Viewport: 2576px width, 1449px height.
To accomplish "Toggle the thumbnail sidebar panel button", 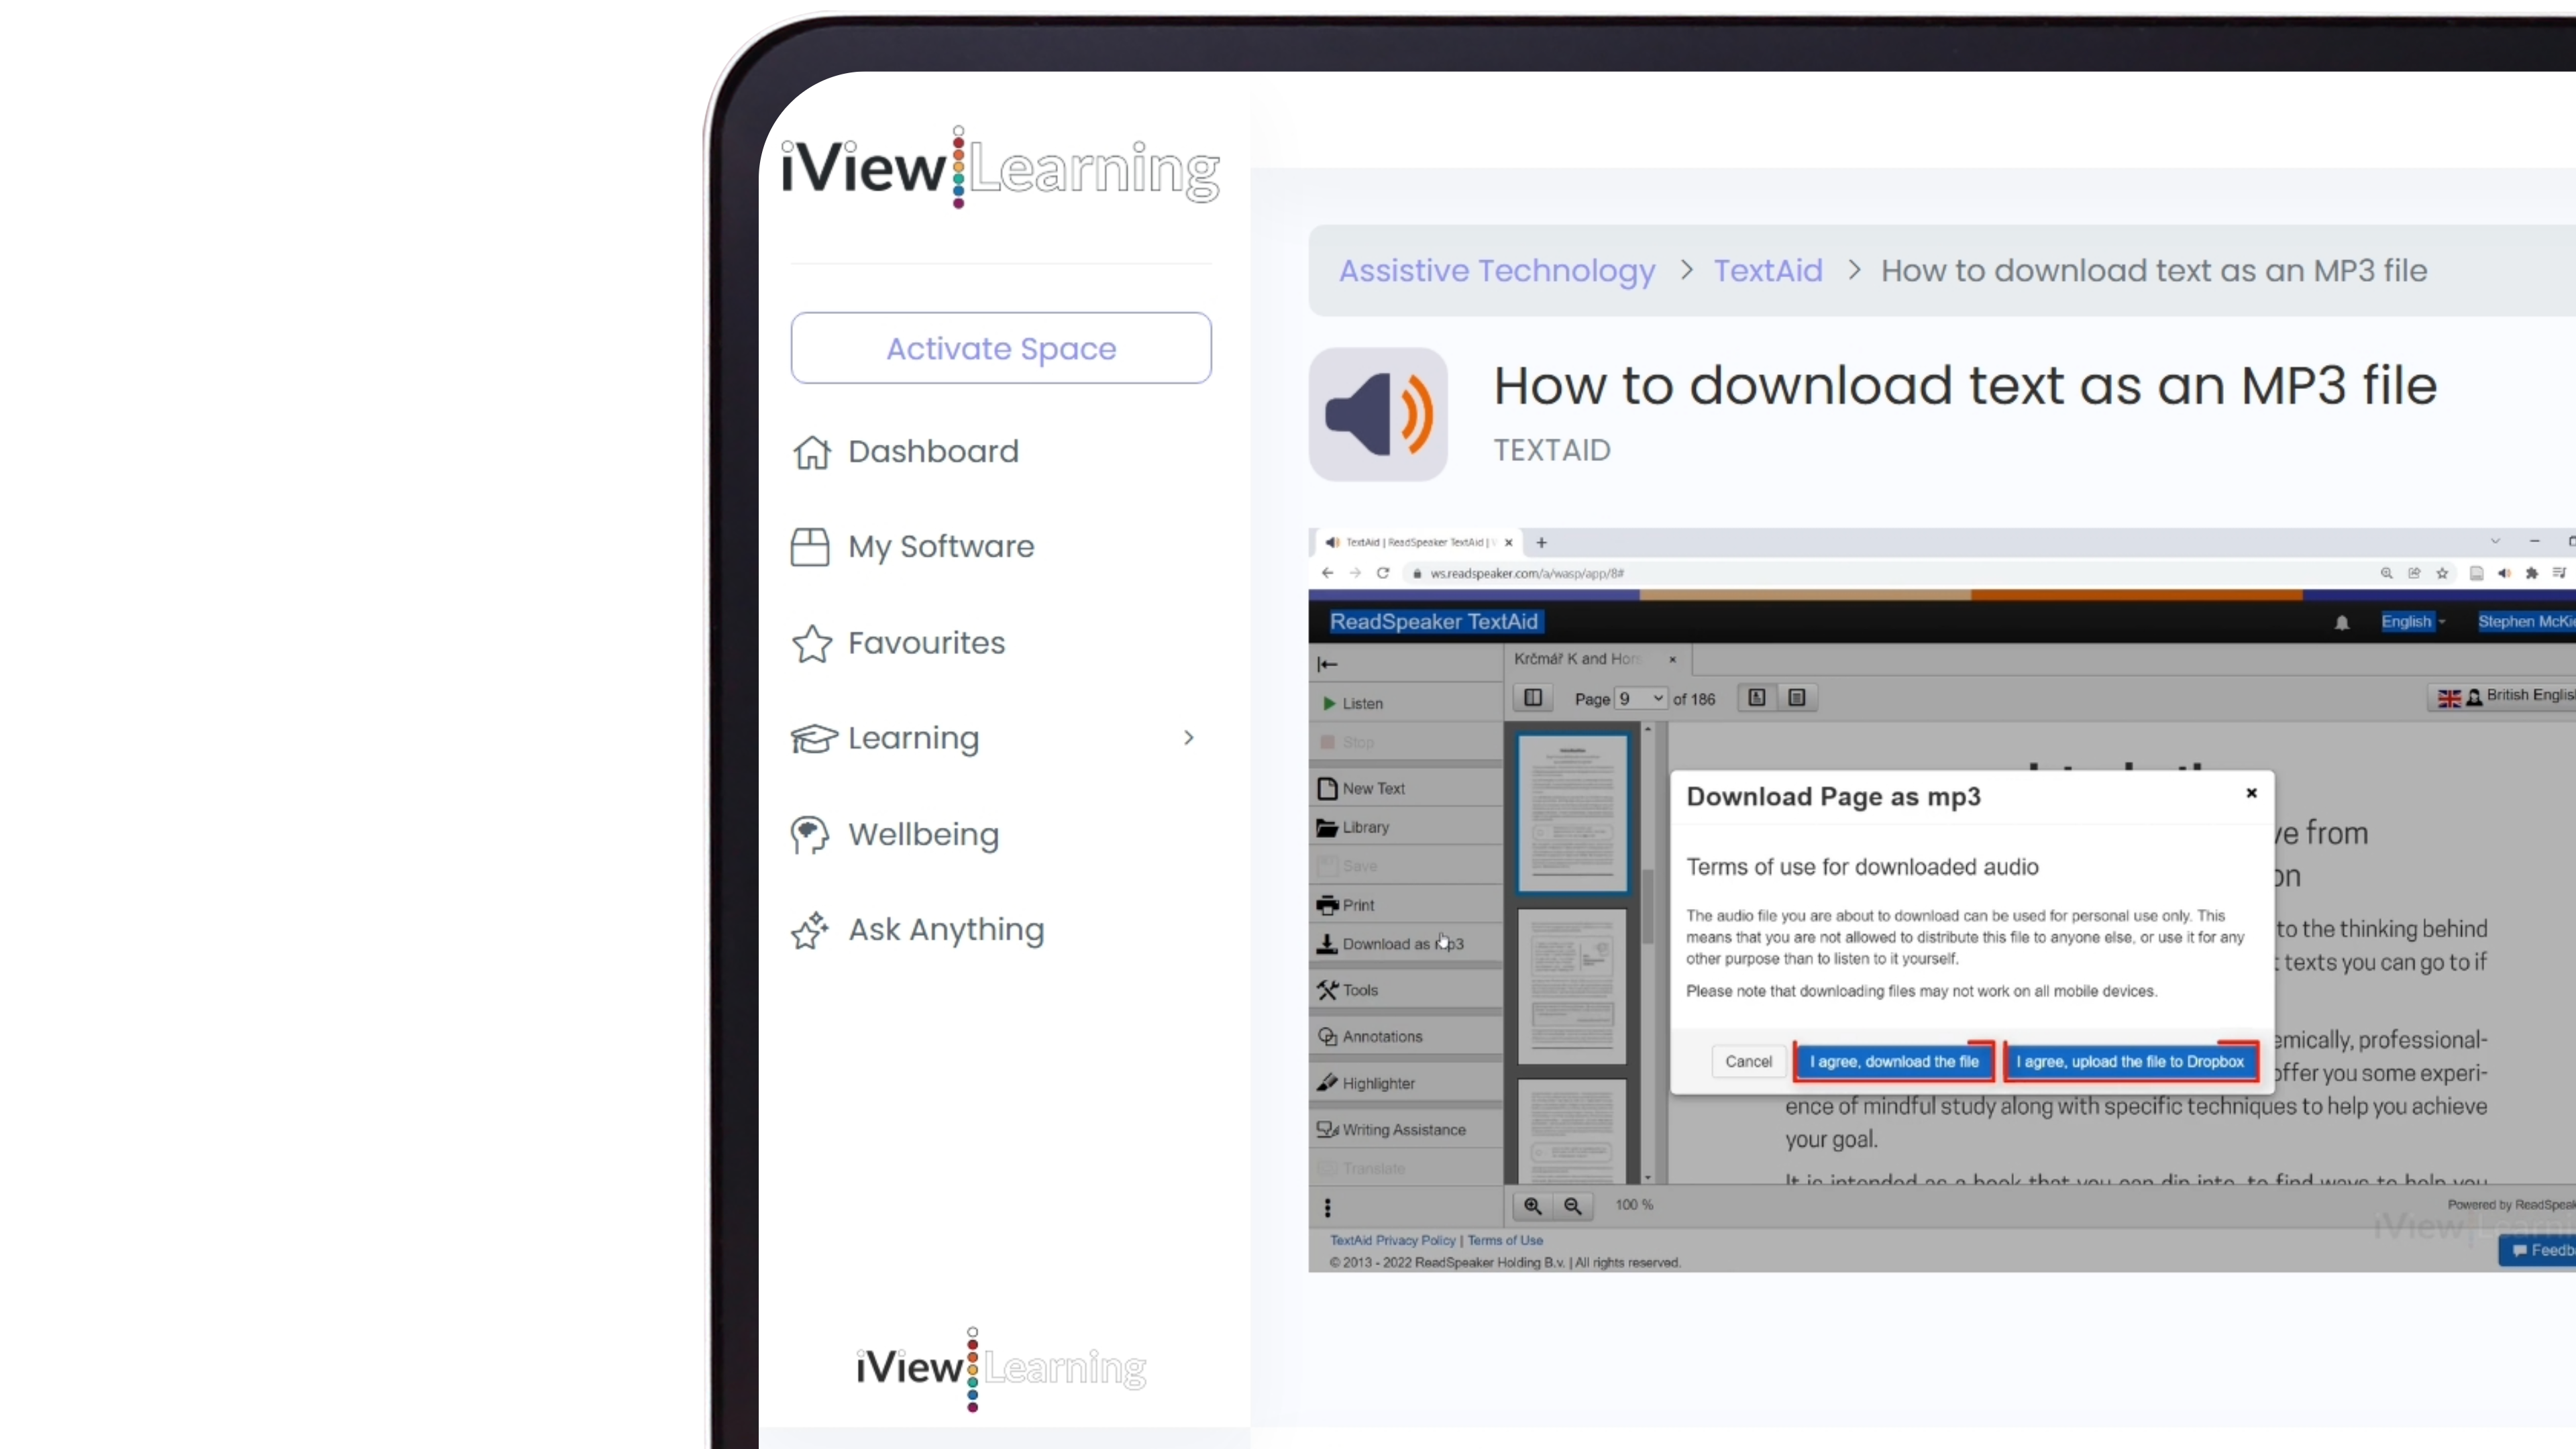I will [x=1533, y=698].
